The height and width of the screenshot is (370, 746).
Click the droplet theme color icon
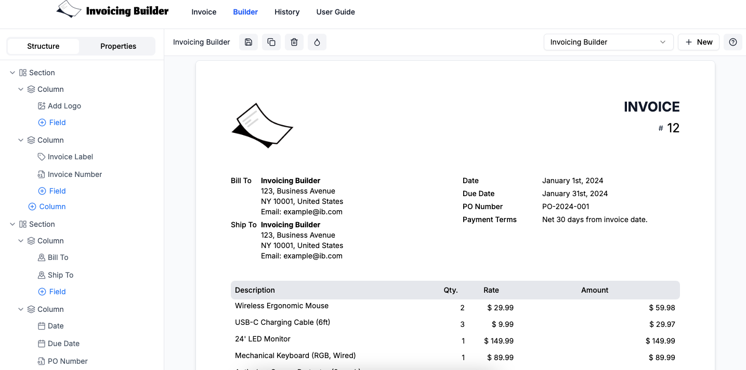click(317, 42)
